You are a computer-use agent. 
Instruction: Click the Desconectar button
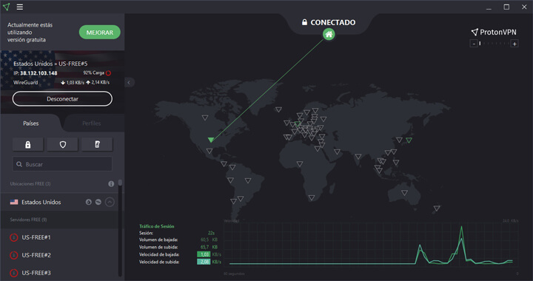(x=62, y=99)
